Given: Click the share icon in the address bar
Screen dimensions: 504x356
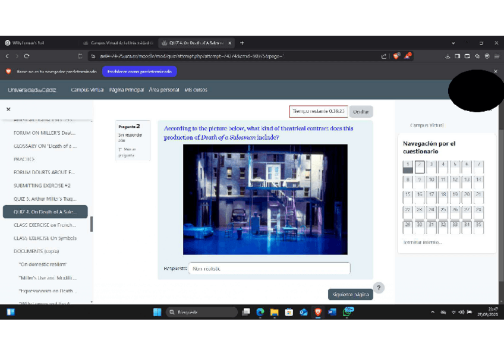Looking at the screenshot, I should coord(384,56).
